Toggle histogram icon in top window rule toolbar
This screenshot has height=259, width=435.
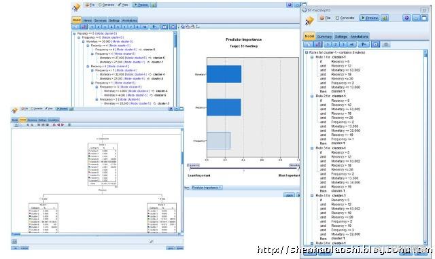pyautogui.click(x=84, y=27)
